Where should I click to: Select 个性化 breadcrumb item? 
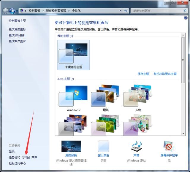click(x=76, y=11)
